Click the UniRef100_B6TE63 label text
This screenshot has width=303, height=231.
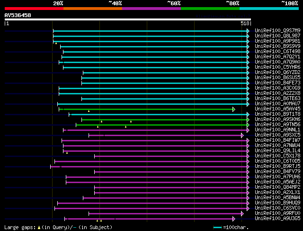point(277,99)
